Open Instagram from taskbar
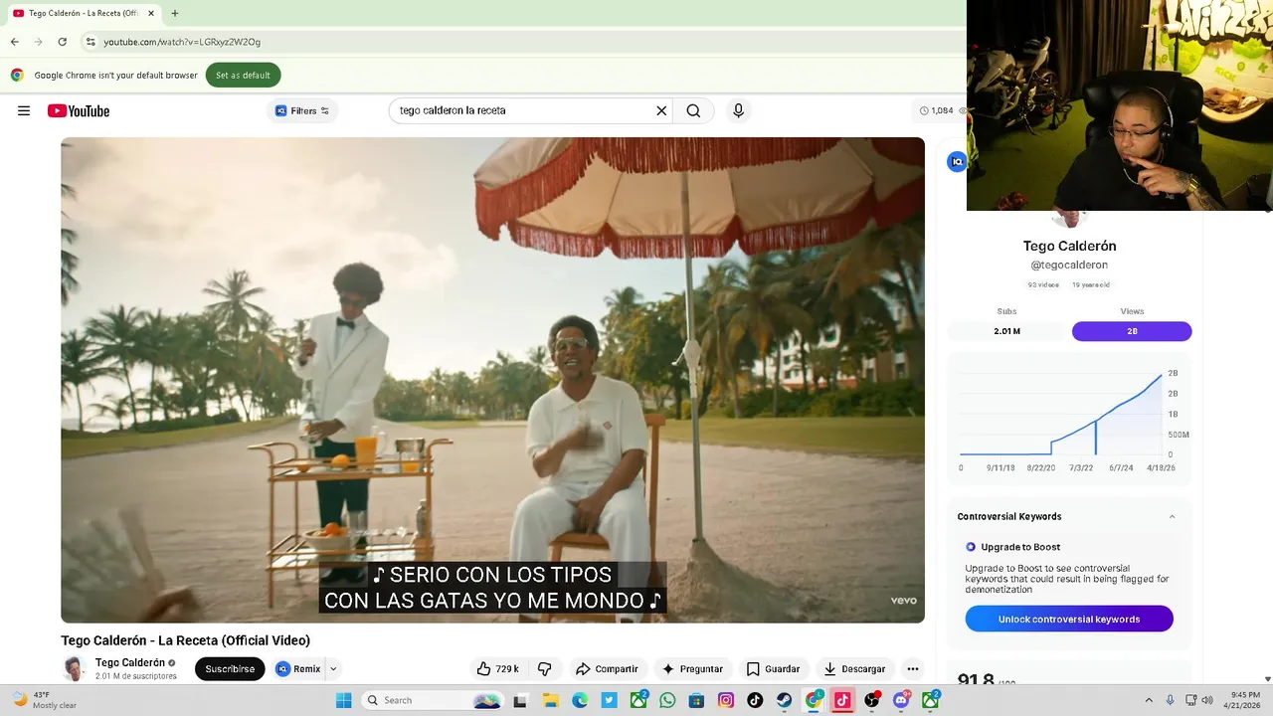This screenshot has height=716, width=1273. click(x=726, y=700)
